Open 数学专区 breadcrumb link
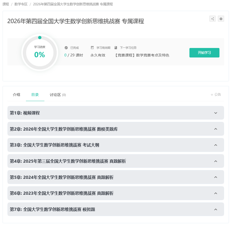 (21, 4)
